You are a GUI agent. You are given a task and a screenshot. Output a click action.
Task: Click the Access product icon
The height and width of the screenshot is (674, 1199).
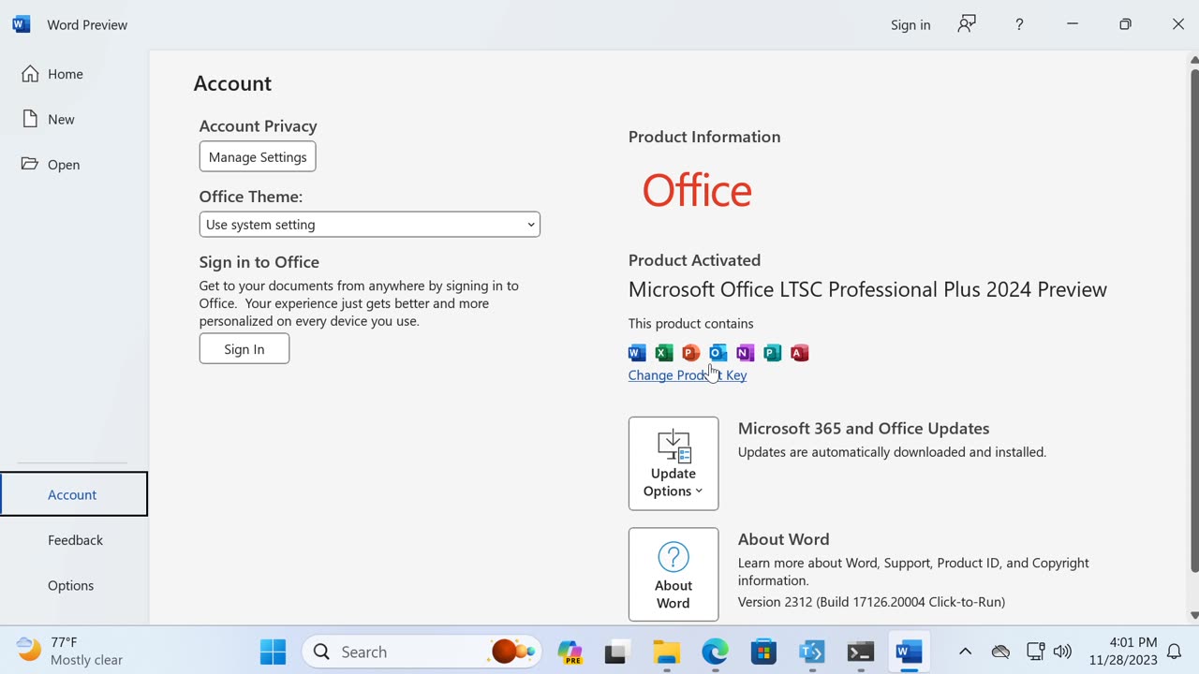[800, 353]
